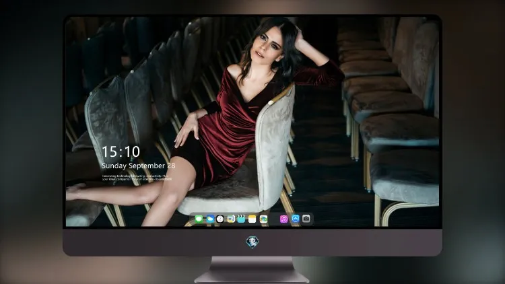Screen dimensions: 505x284
Task: Click the logo badge on monitor chin
Action: (x=252, y=242)
